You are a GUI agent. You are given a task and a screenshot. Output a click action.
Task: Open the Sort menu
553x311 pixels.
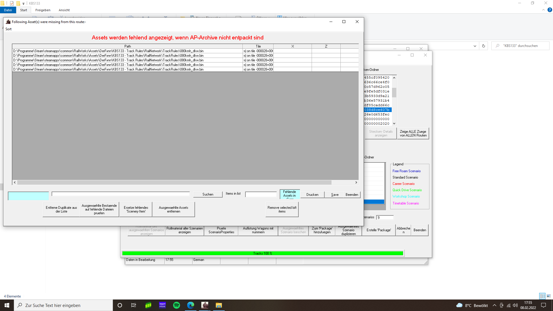tap(9, 29)
